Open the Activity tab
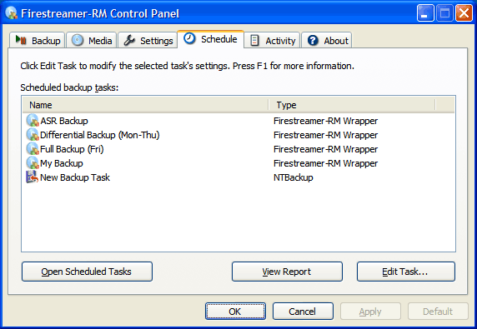This screenshot has height=329, width=477. [272, 41]
